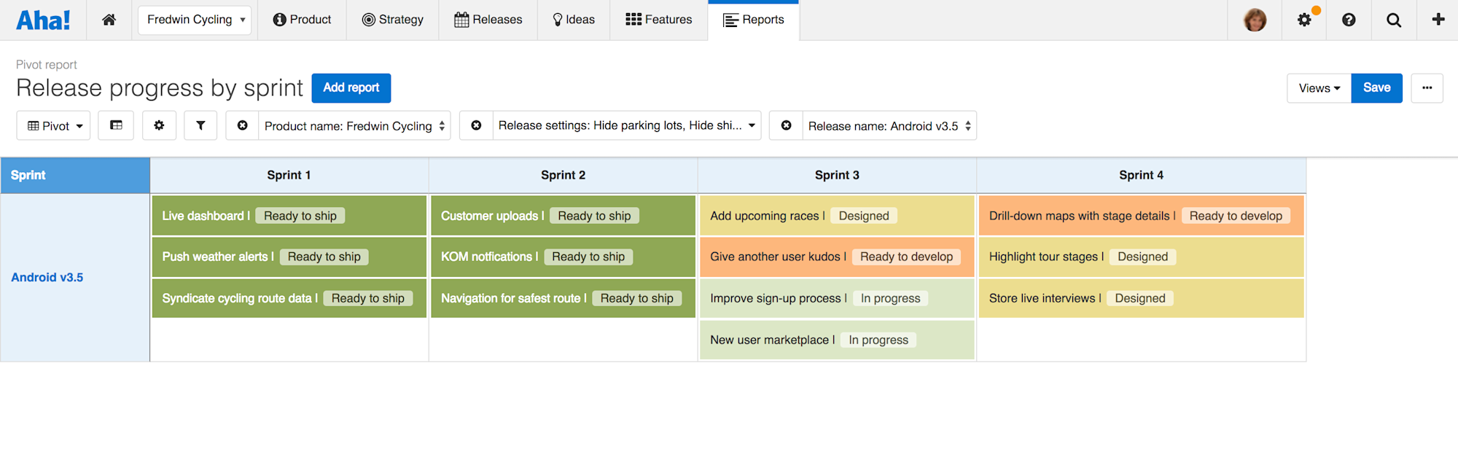Save the report

click(1376, 88)
